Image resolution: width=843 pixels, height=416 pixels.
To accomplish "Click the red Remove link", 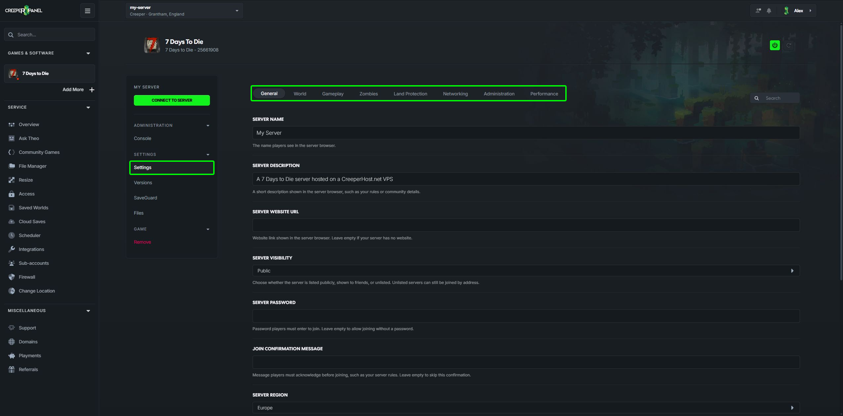I will (x=142, y=242).
